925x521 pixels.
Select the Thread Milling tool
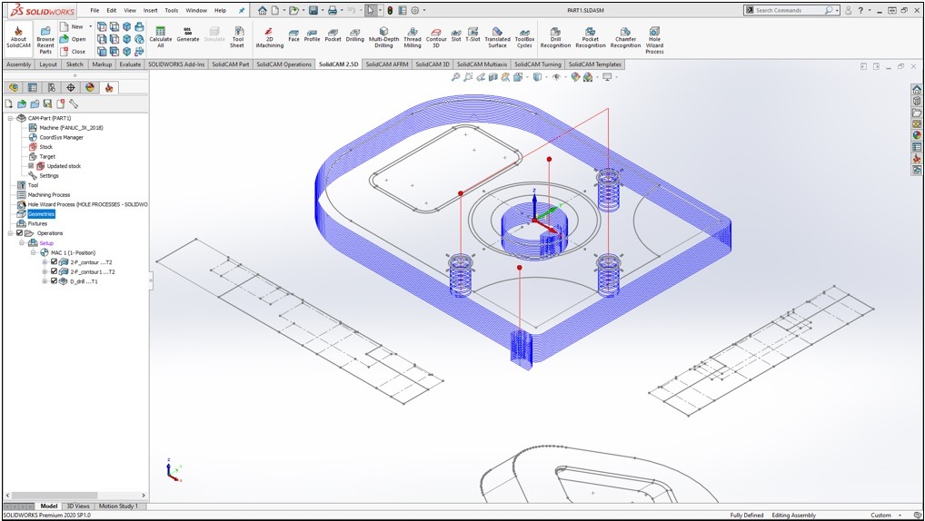[413, 37]
